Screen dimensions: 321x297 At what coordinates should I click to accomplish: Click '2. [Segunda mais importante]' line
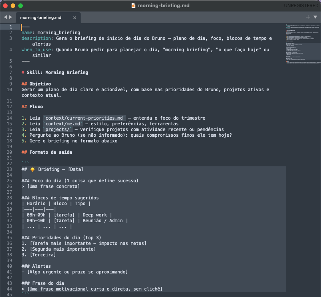pyautogui.click(x=59, y=249)
